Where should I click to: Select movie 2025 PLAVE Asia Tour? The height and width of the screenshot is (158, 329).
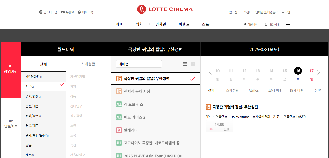click(156, 156)
